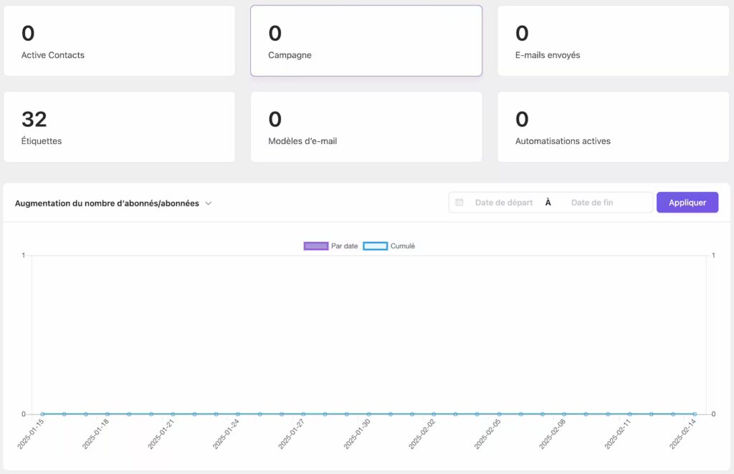Click the 2025-01-18 axis label
This screenshot has height=474, width=734.
95,435
